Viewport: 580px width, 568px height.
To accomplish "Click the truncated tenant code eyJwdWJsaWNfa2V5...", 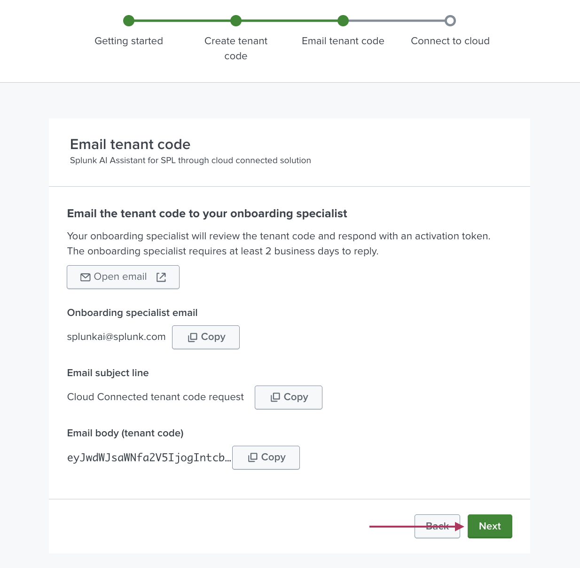I will pyautogui.click(x=149, y=458).
